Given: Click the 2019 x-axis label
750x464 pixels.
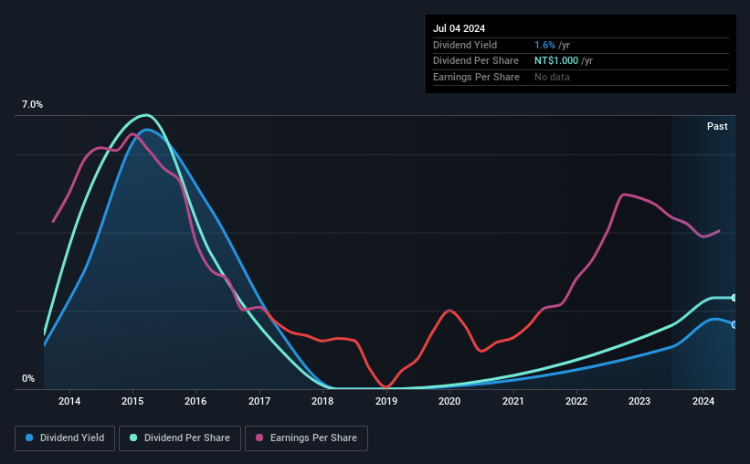Looking at the screenshot, I should point(386,401).
